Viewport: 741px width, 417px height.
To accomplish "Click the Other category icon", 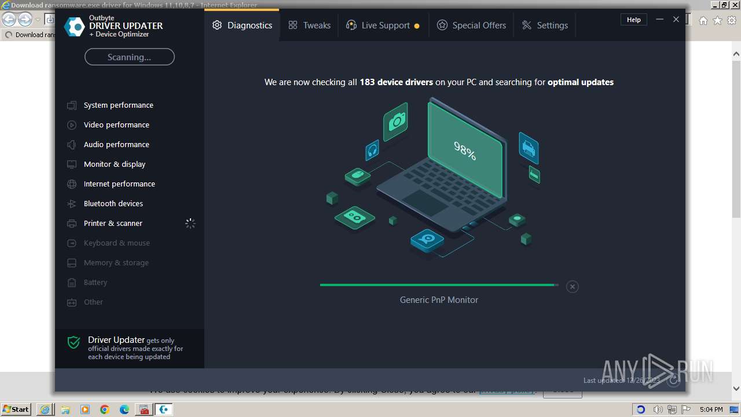I will (x=72, y=302).
